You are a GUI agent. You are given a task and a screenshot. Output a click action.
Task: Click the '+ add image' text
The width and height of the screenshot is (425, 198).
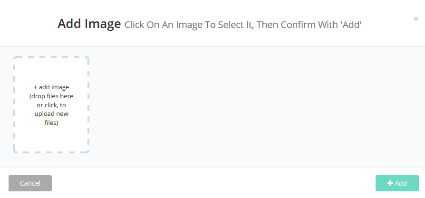[x=51, y=87]
